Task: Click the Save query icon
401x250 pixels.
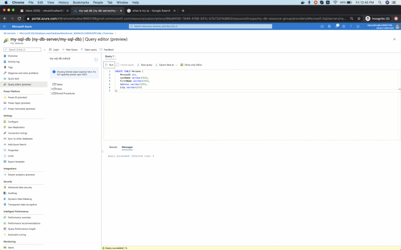Action: pos(138,65)
